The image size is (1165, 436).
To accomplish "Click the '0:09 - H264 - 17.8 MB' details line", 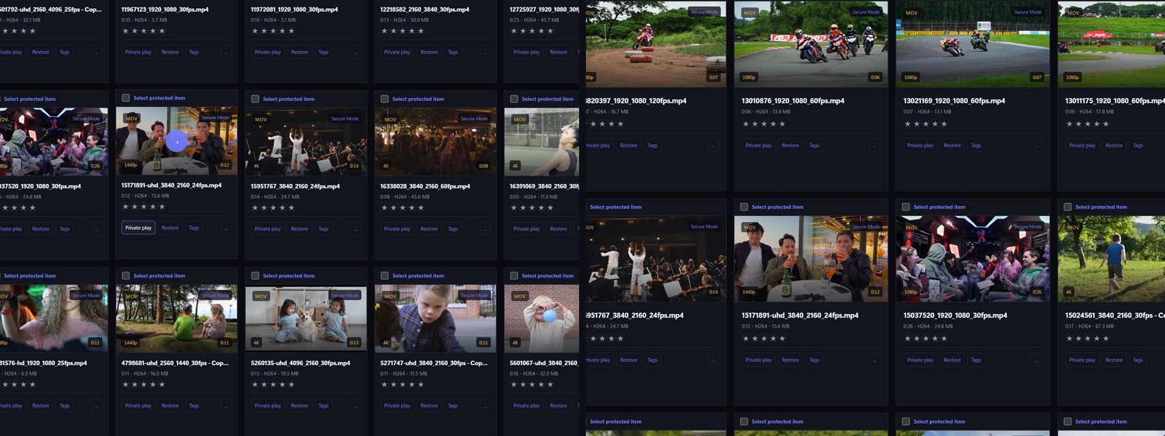I will [1089, 112].
